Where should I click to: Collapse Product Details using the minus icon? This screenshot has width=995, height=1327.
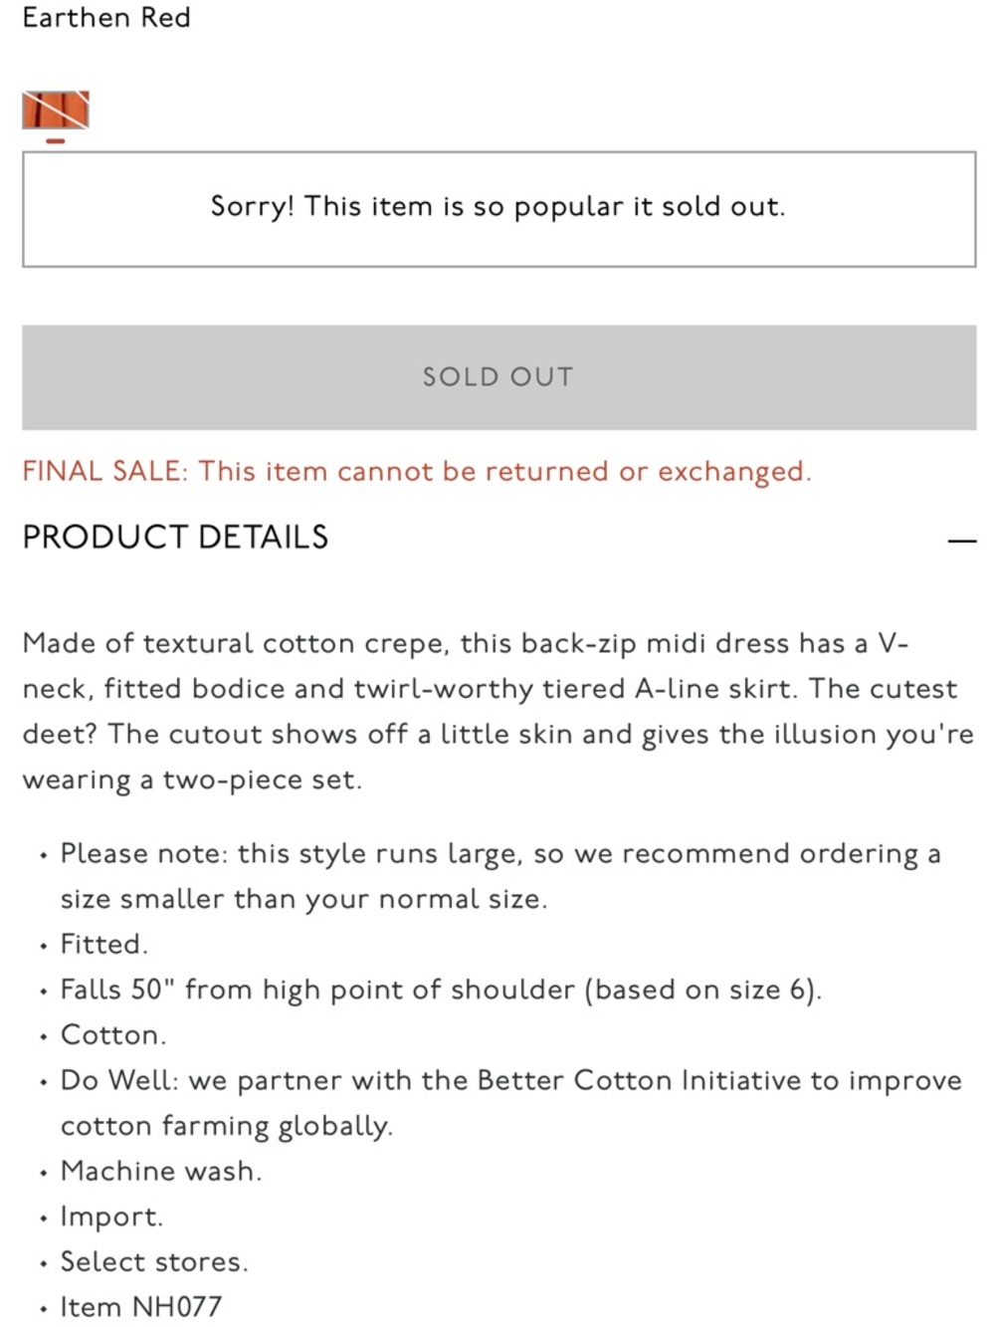pyautogui.click(x=961, y=541)
